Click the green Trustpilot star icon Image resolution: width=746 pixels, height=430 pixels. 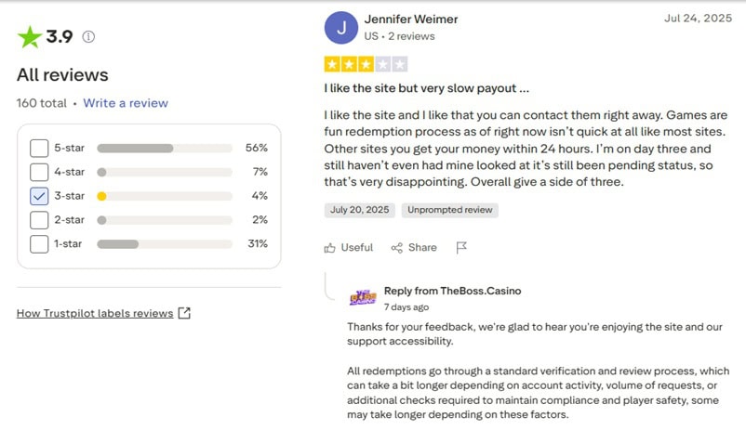coord(30,37)
